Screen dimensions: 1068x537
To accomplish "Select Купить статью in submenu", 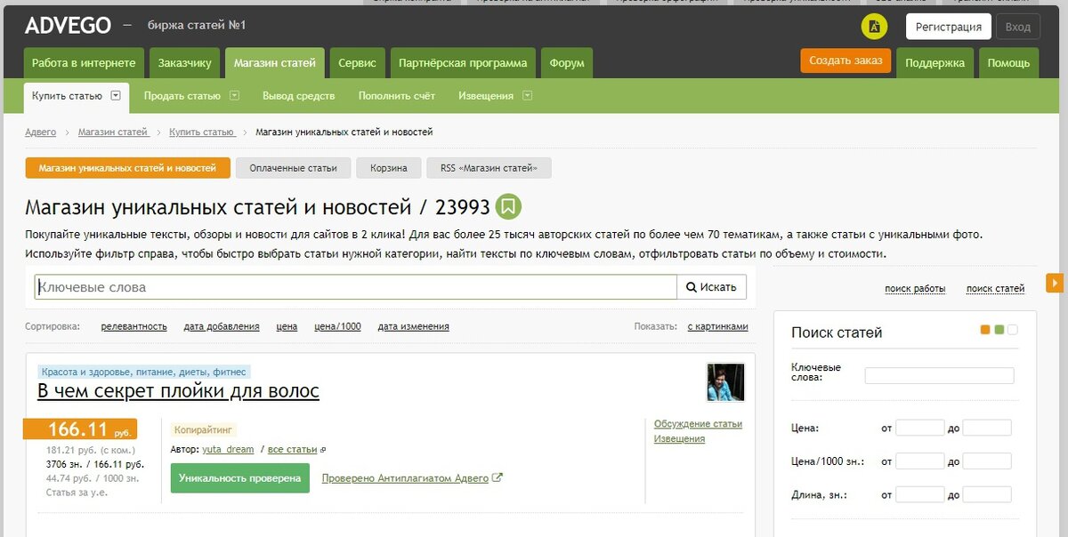I will (67, 95).
